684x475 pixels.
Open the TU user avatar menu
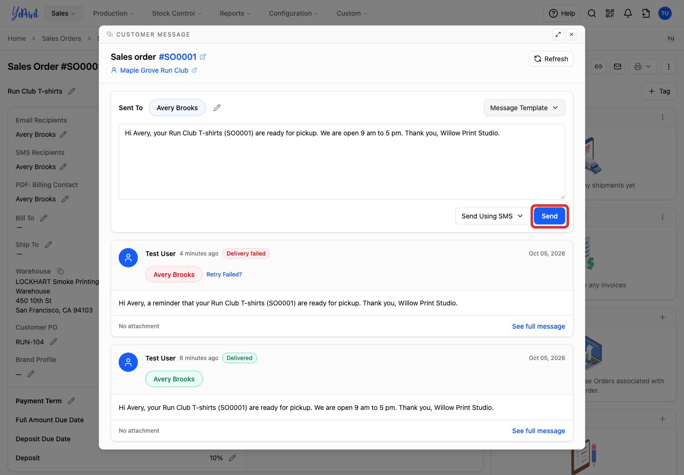point(665,13)
